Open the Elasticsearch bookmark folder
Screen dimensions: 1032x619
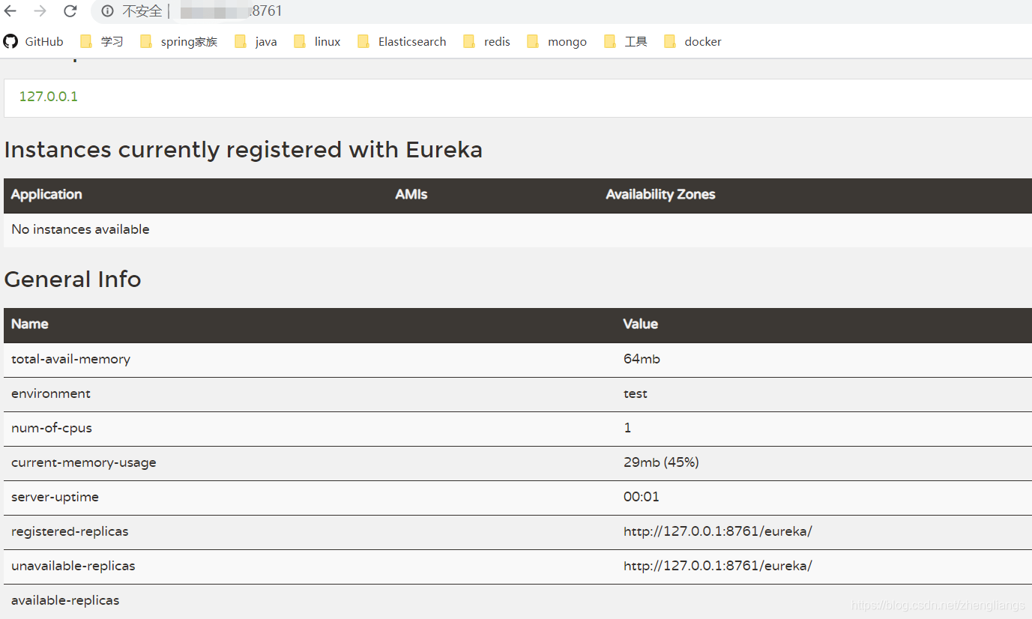(402, 42)
